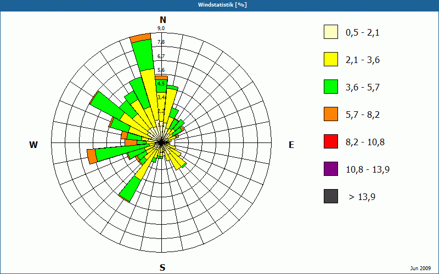Click the '> 13,9' legend label
The height and width of the screenshot is (274, 439).
coord(362,197)
